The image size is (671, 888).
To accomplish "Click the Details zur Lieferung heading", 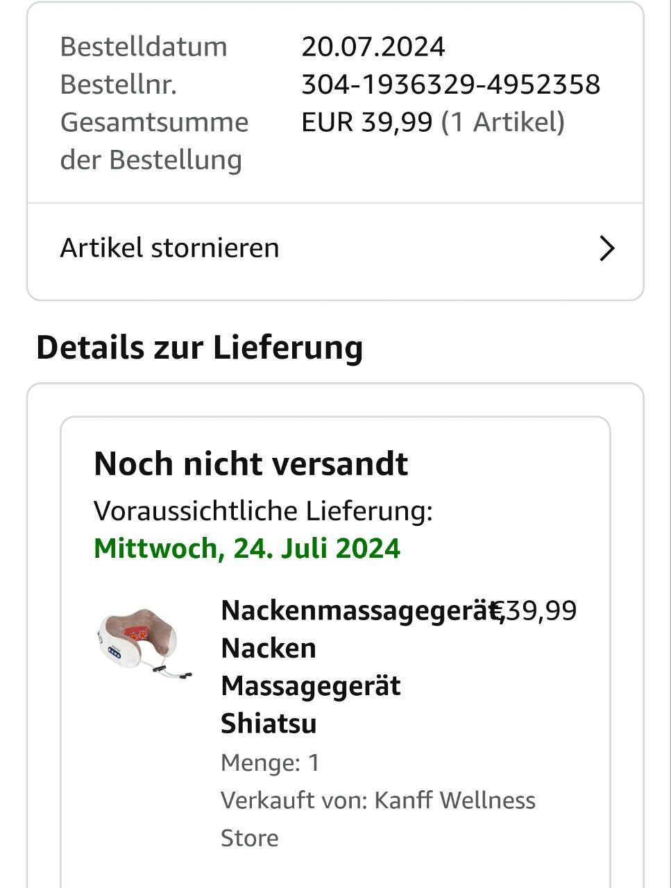I will [199, 348].
